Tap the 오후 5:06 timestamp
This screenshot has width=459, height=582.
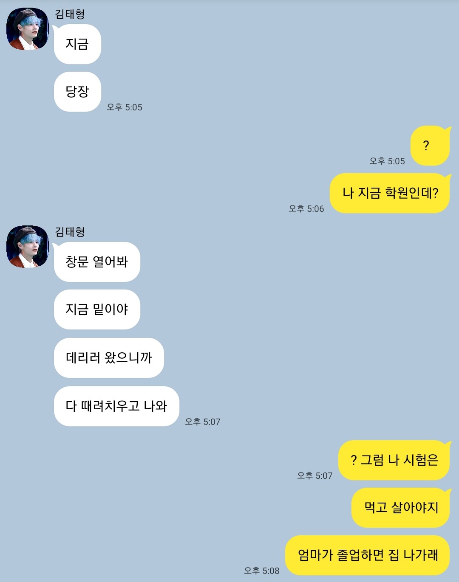[306, 209]
